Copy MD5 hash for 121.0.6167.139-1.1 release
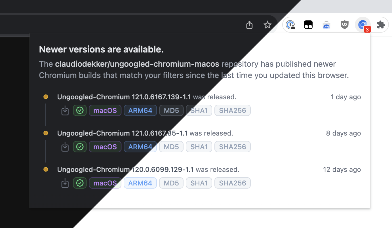392x228 pixels. coord(171,111)
